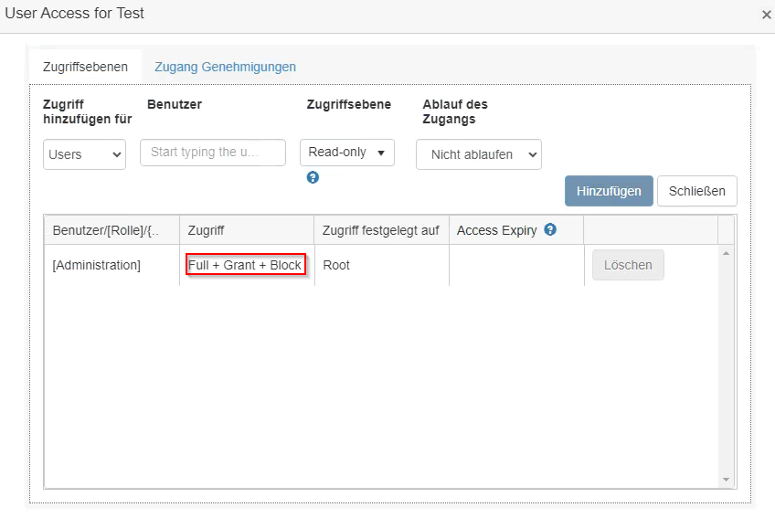Image resolution: width=775 pixels, height=518 pixels.
Task: Select the Zugriffsebenen tab
Action: click(85, 67)
